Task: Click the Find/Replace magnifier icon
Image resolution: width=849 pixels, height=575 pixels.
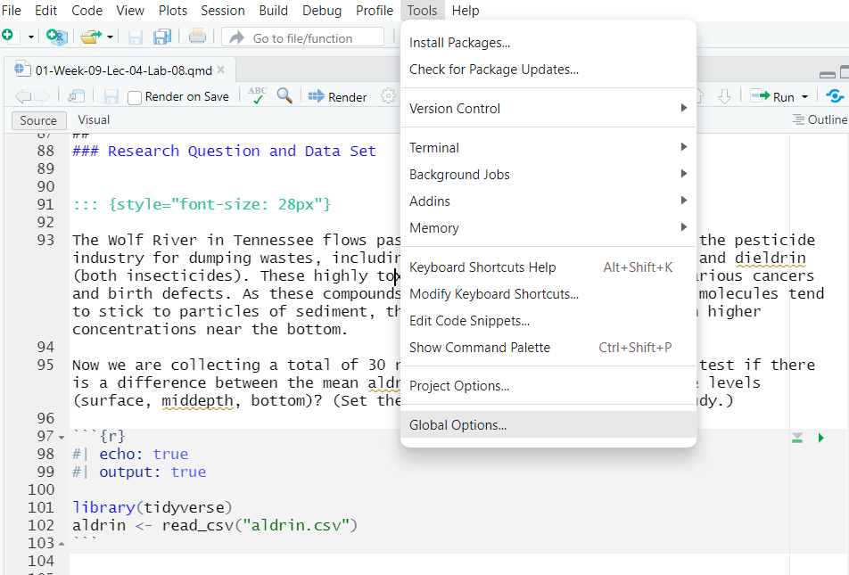Action: click(284, 96)
